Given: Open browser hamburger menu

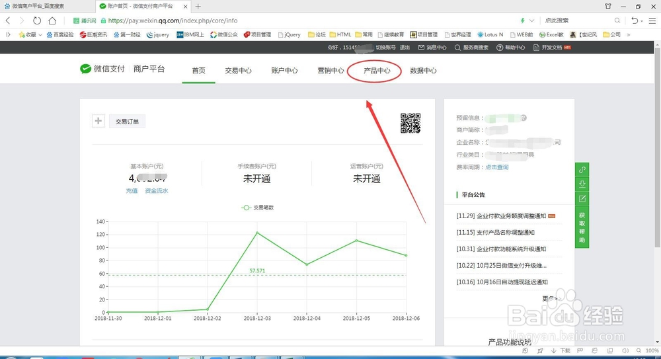Looking at the screenshot, I should pyautogui.click(x=652, y=20).
